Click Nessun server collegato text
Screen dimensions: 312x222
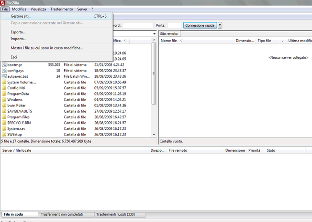tap(289, 58)
